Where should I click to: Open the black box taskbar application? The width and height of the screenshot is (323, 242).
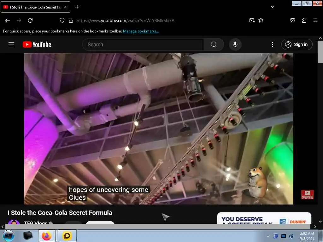[x=28, y=236]
